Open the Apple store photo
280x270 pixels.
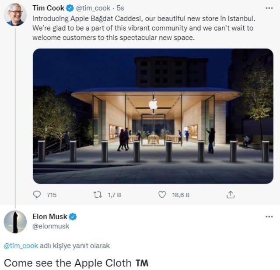pos(153,116)
